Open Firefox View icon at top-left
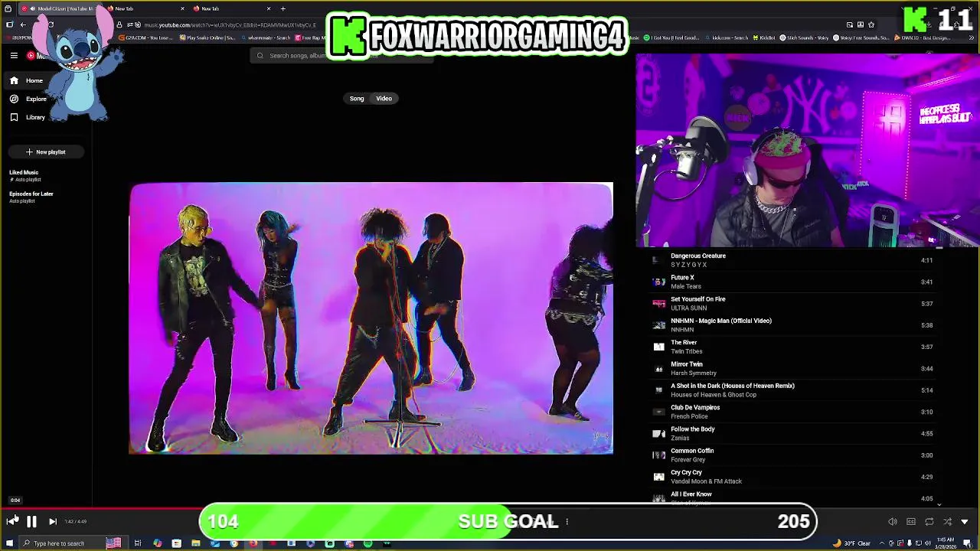 (8, 8)
